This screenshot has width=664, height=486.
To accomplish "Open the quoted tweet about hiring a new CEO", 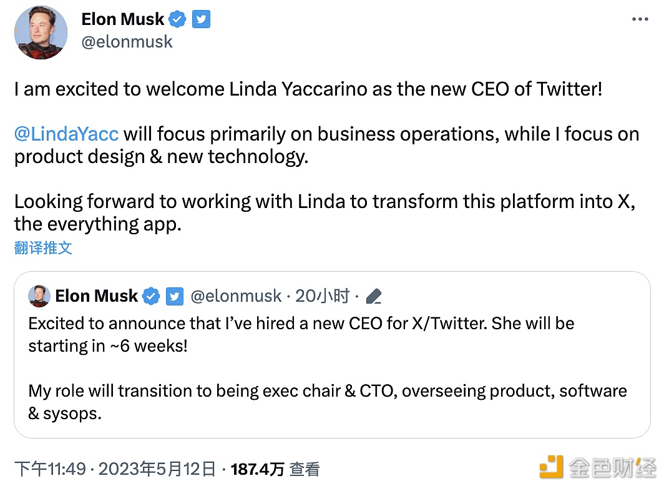I will 332,355.
